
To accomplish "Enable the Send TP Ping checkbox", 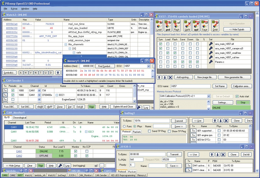I will pyautogui.click(x=149, y=131).
